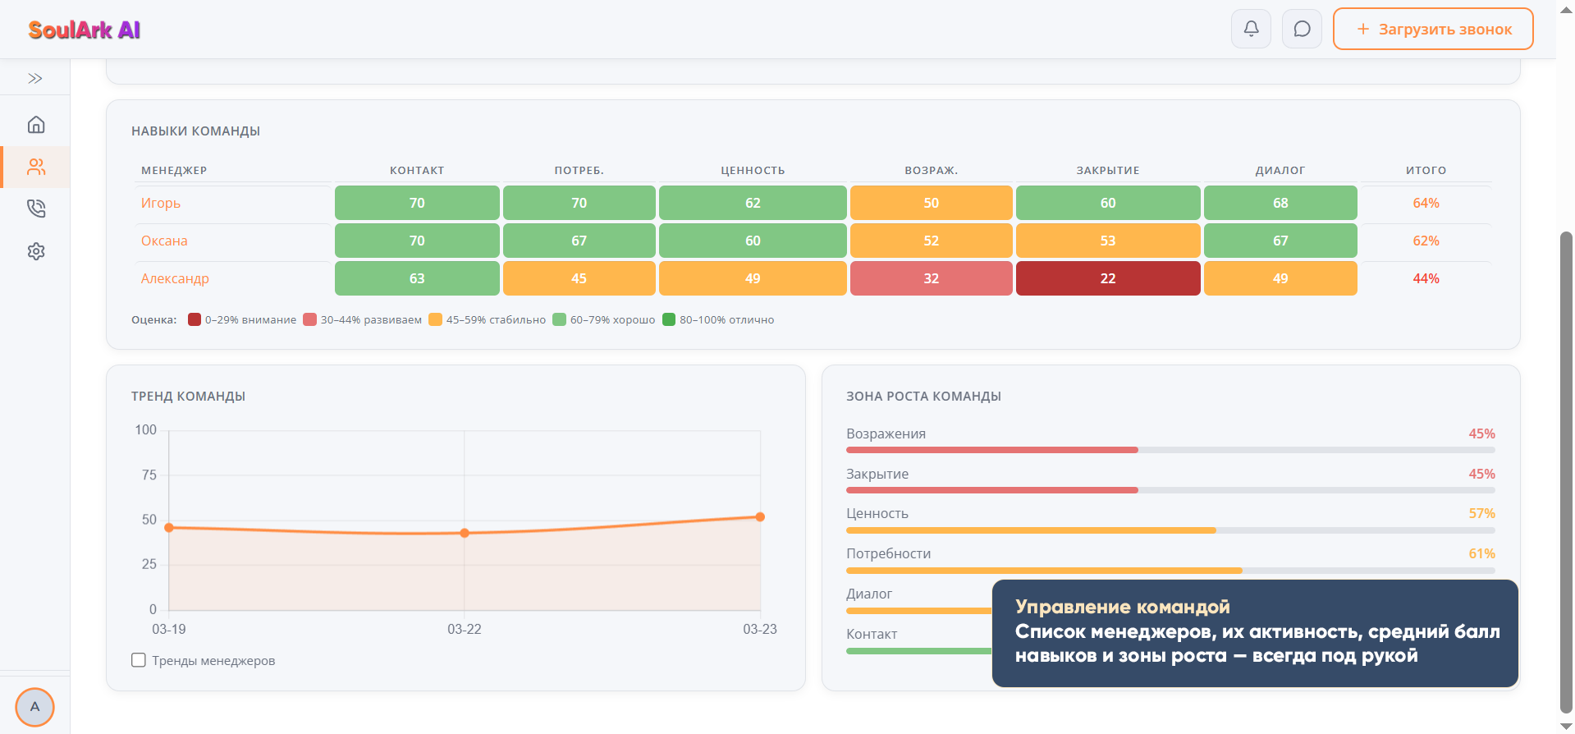Screen dimensions: 1575x734
Task: Open manager Игорь profile link
Action: [x=161, y=203]
